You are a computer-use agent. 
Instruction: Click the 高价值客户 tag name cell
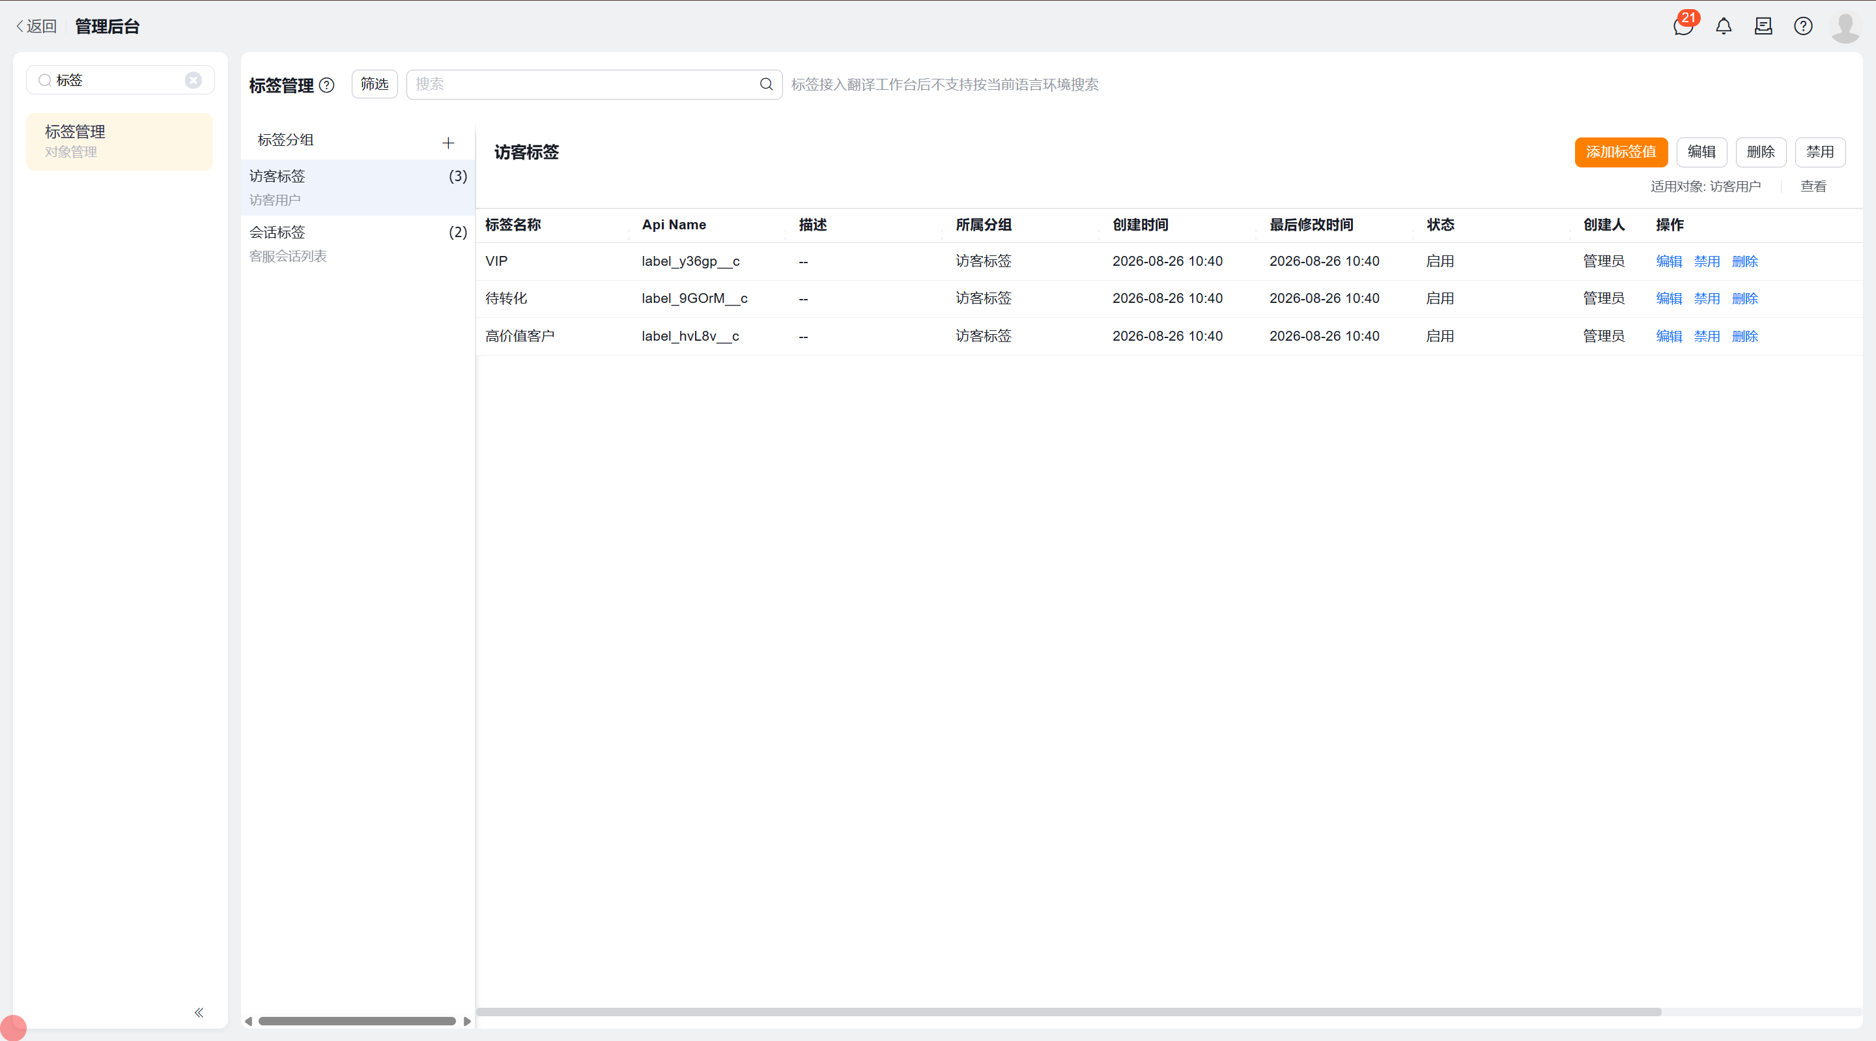[x=520, y=337]
